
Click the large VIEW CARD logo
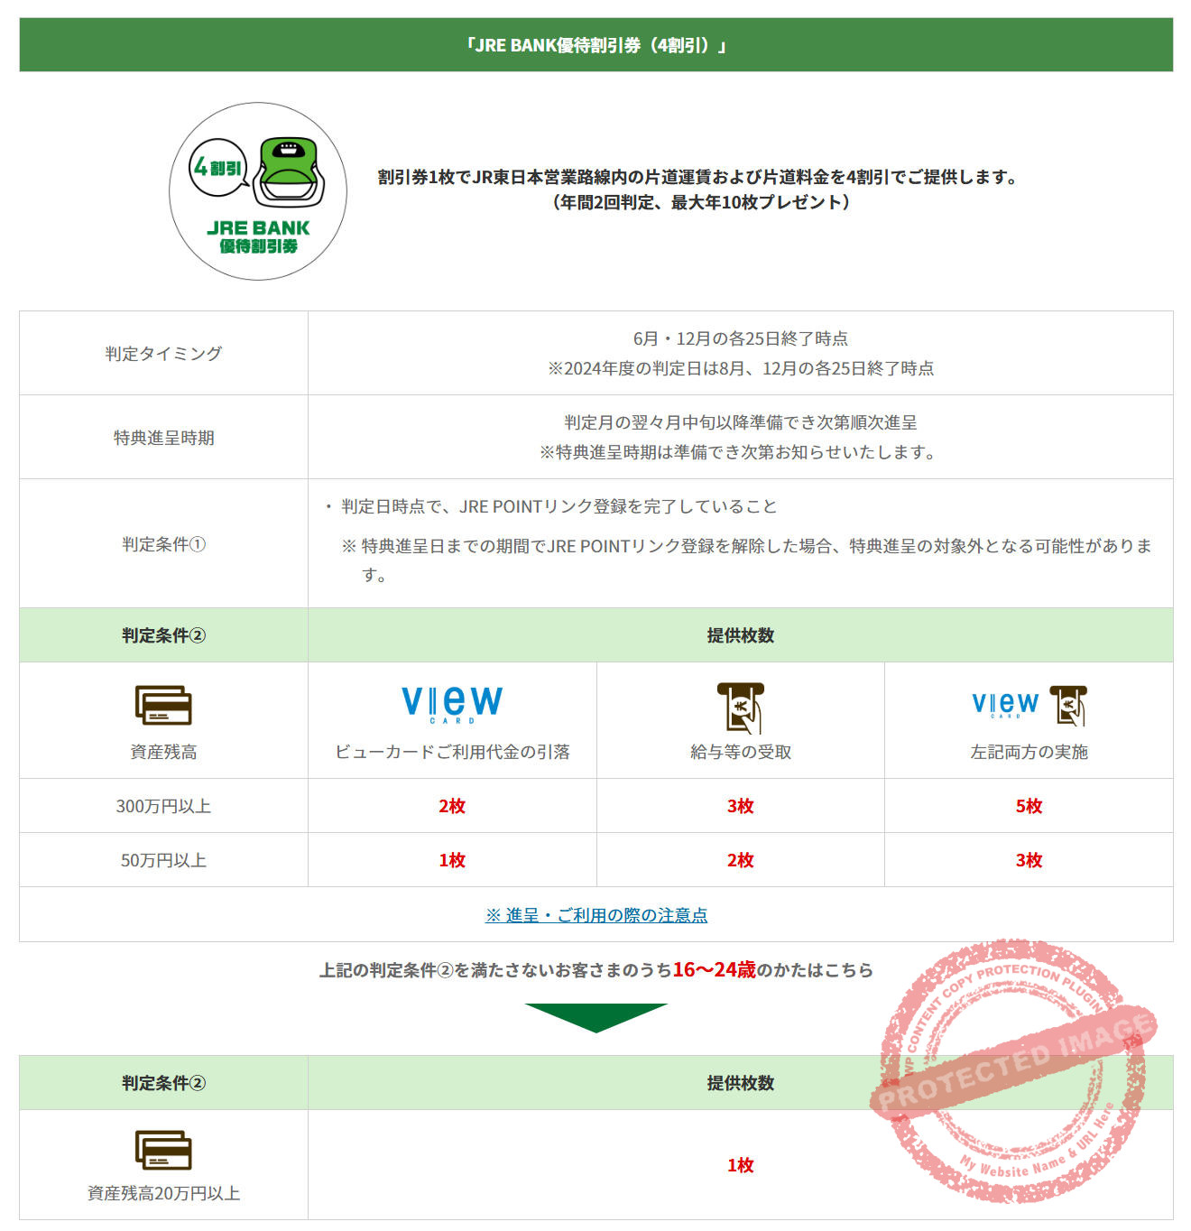452,703
